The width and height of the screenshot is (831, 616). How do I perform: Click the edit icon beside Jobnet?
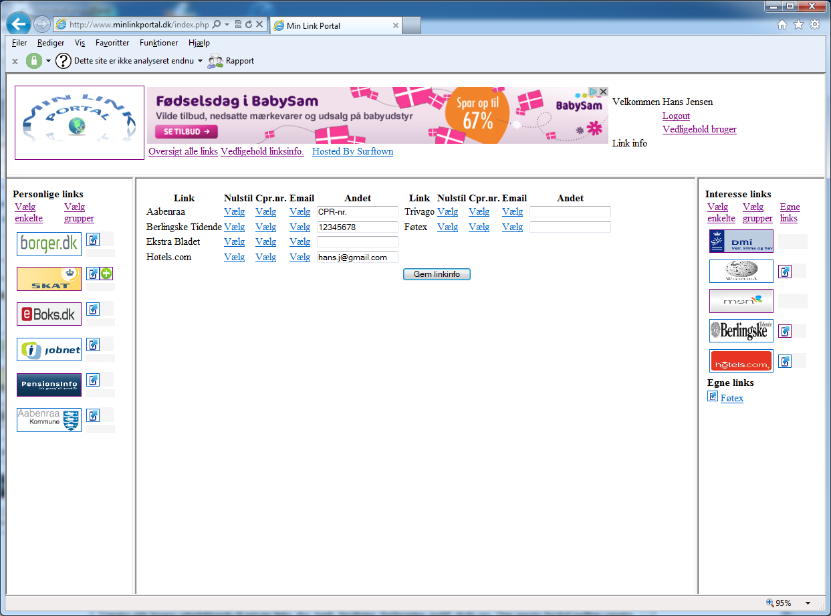(93, 344)
